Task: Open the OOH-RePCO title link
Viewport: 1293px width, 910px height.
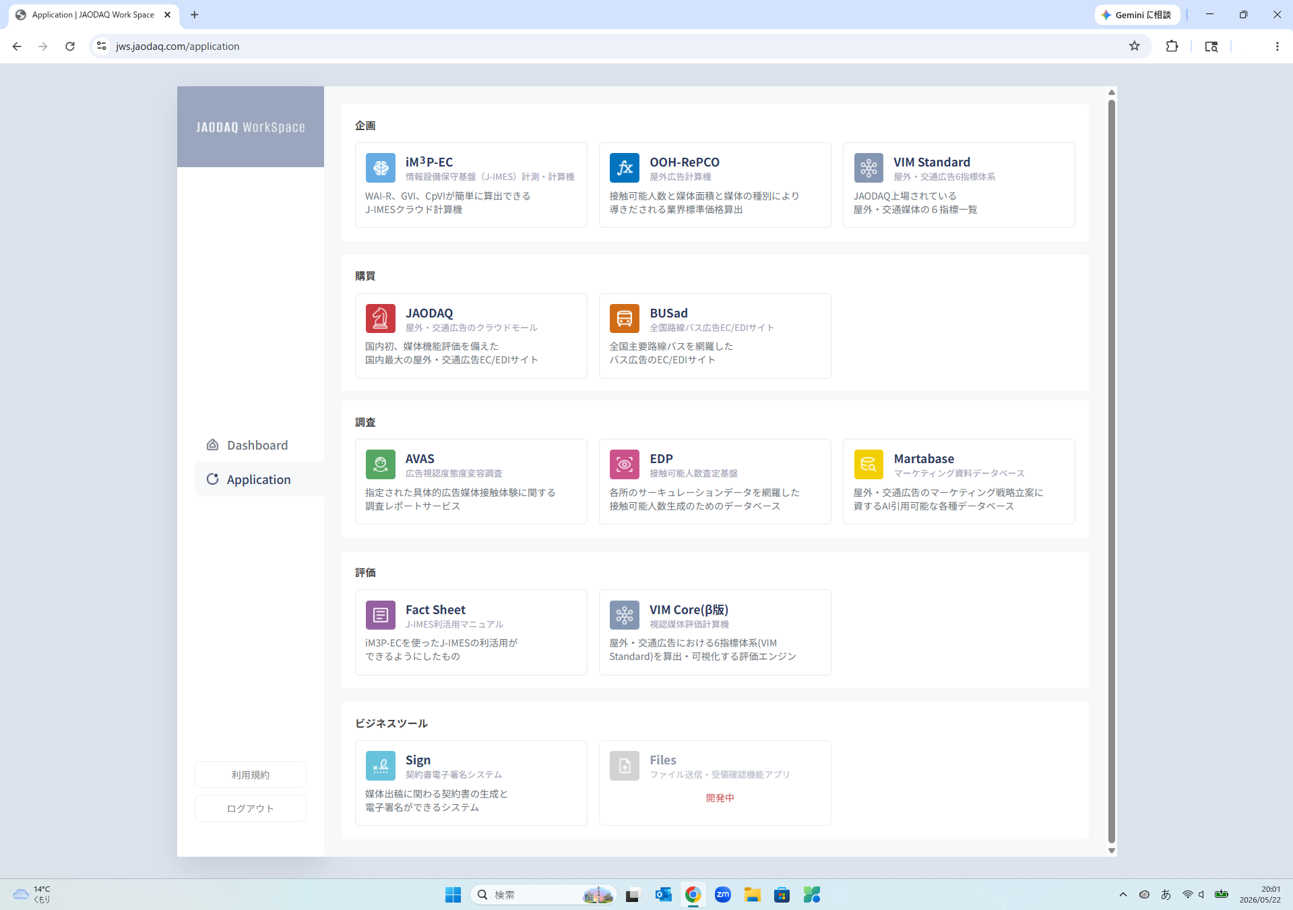Action: click(x=685, y=162)
